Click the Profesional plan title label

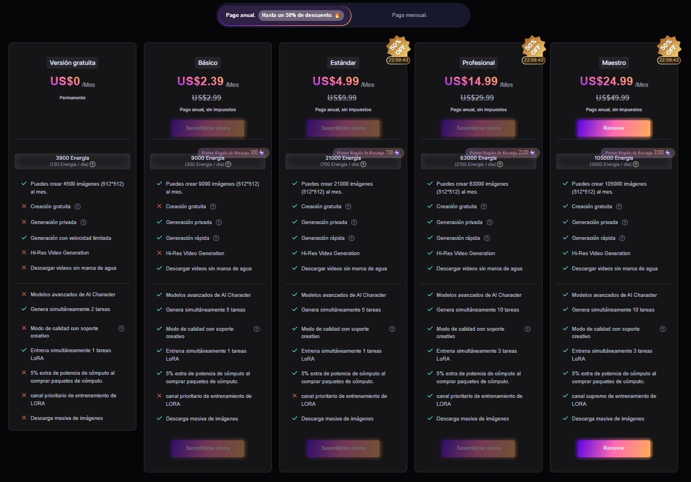point(478,63)
